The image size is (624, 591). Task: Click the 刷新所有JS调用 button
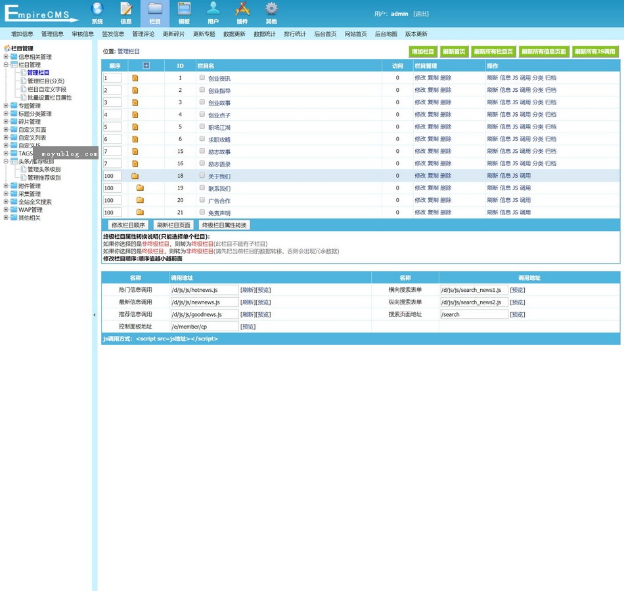coord(595,52)
